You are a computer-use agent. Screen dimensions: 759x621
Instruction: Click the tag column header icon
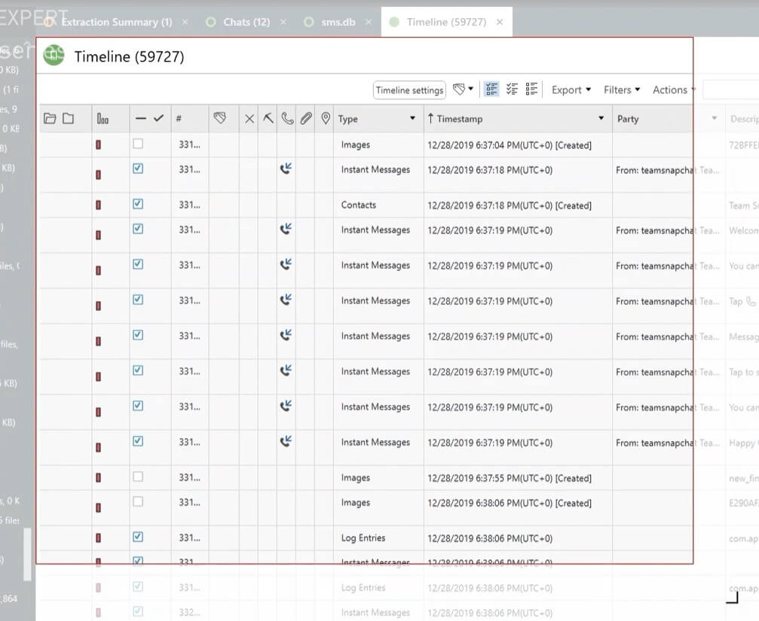[220, 118]
